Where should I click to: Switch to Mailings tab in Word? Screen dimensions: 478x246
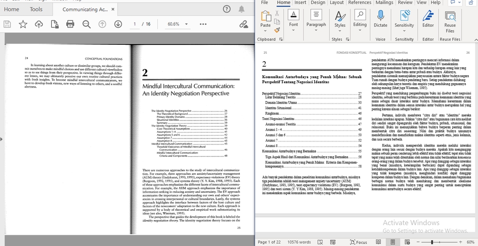384,2
